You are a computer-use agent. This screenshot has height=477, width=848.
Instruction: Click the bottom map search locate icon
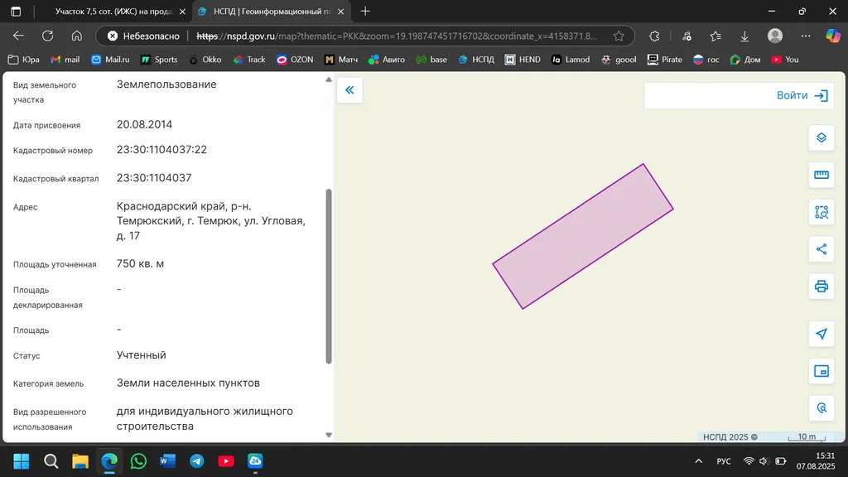click(x=821, y=408)
